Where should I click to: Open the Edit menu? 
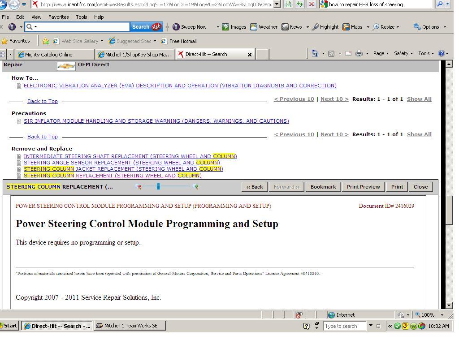click(20, 17)
